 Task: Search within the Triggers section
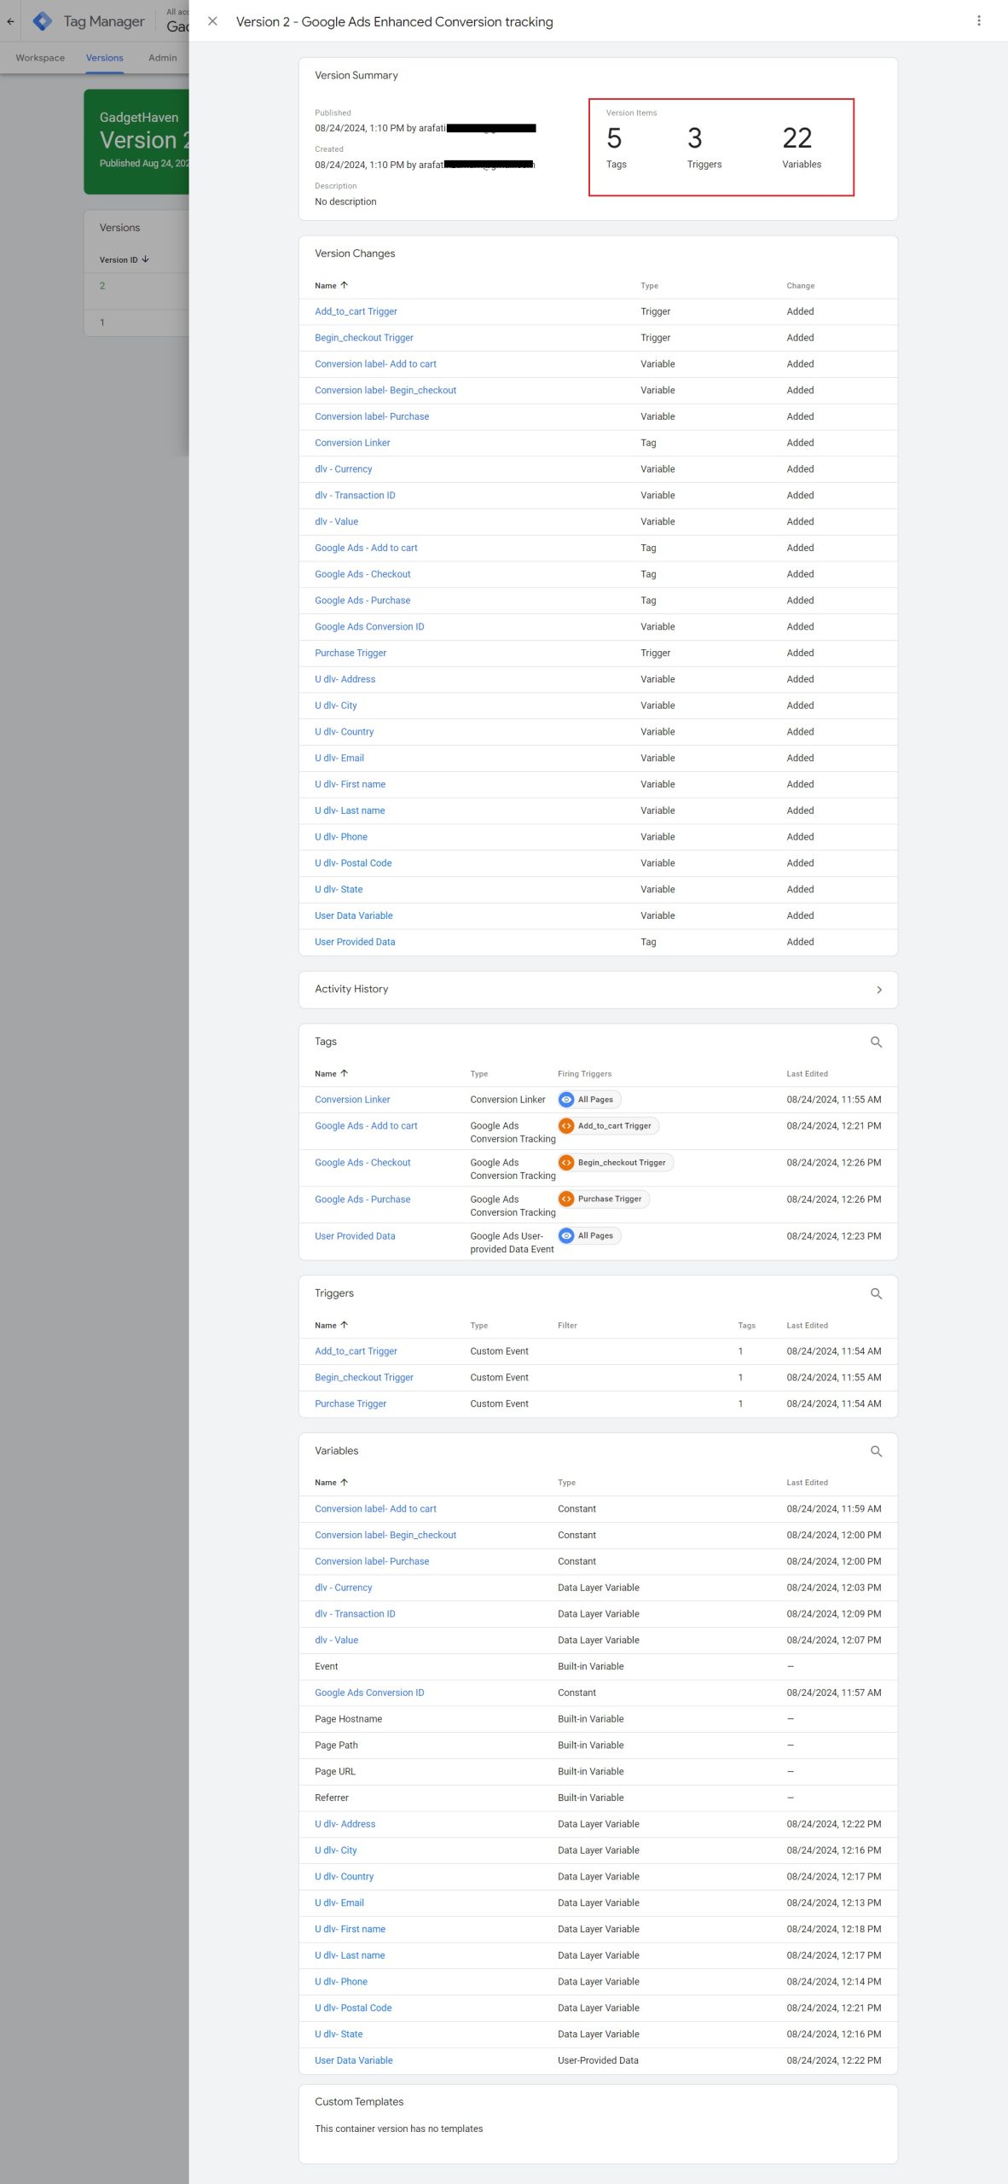876,1293
